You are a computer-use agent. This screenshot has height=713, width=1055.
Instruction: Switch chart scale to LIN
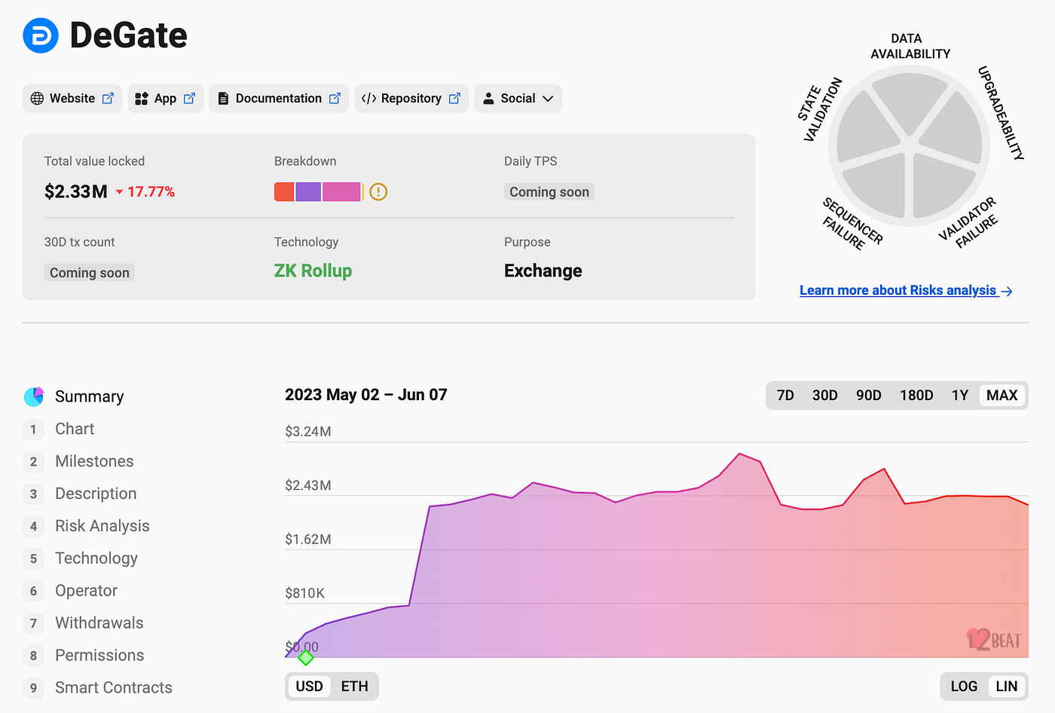pyautogui.click(x=1007, y=687)
